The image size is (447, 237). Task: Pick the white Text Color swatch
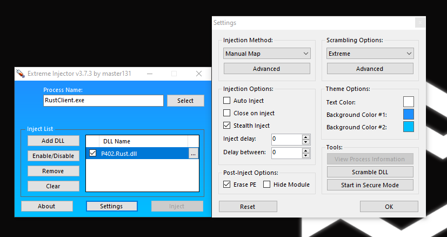(x=409, y=102)
